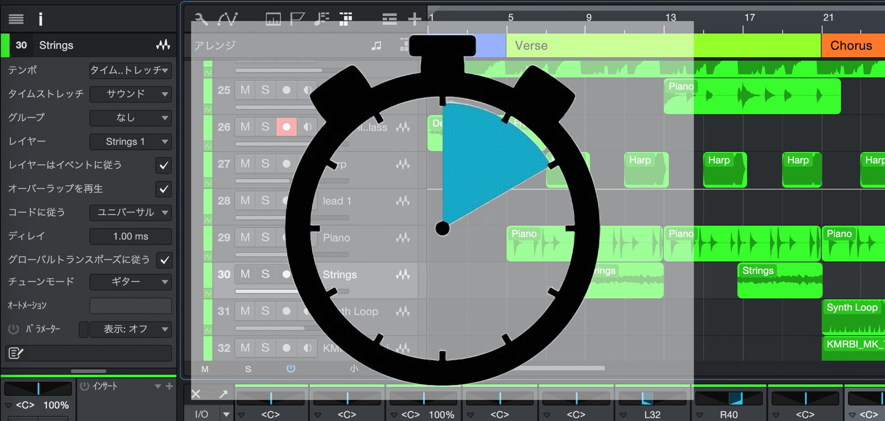Click the inspector pan slider above <C> 100%
This screenshot has height=421, width=885.
(38, 389)
